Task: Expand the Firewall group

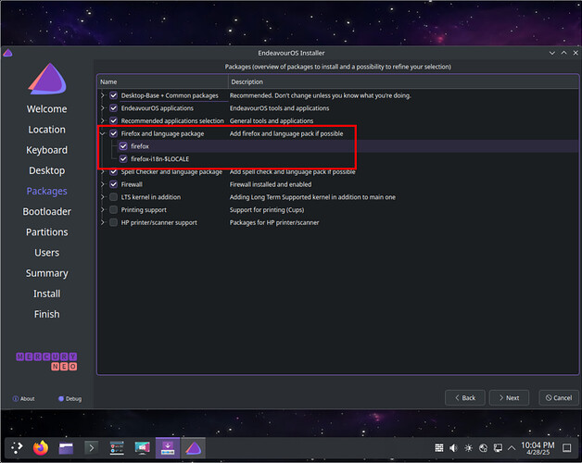Action: click(x=103, y=184)
